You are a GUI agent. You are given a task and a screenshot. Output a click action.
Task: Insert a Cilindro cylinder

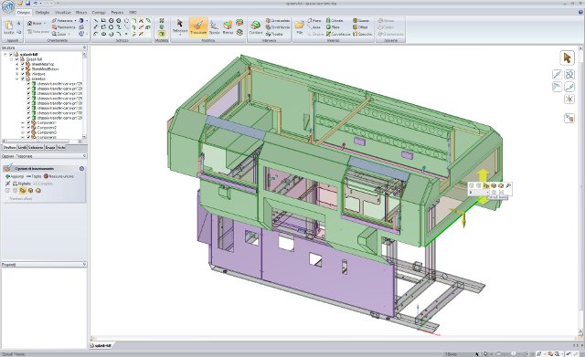335,20
